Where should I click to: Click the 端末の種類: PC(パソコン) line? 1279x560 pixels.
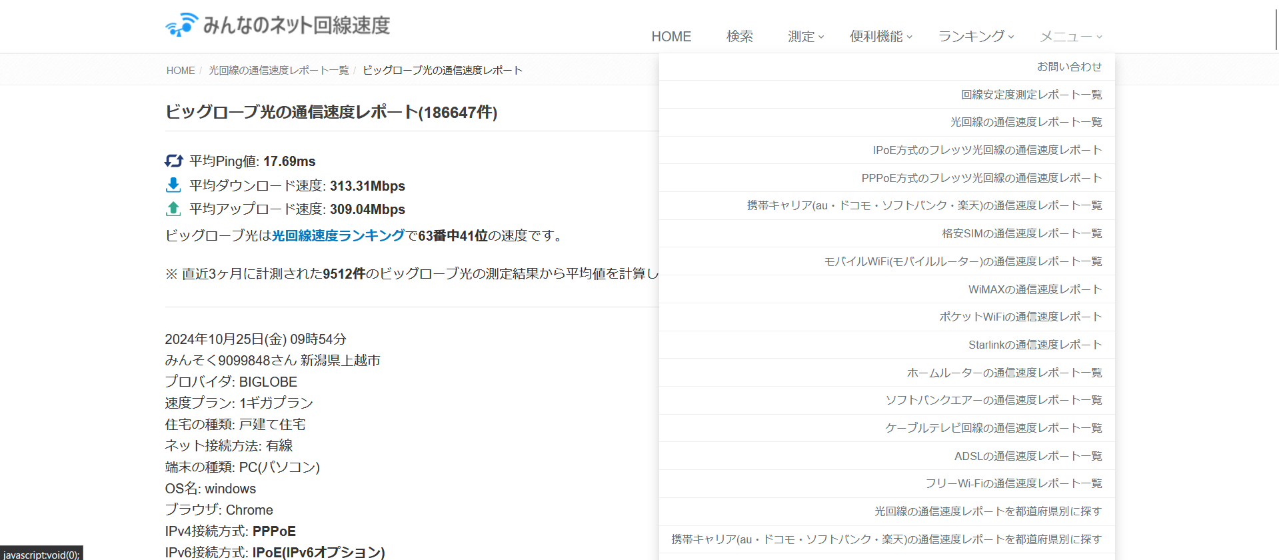coord(243,467)
